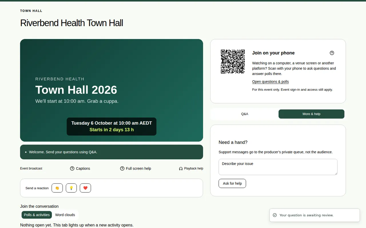Click the 'Join the conversation' heading
Screen dimensions: 366x228
(39, 206)
